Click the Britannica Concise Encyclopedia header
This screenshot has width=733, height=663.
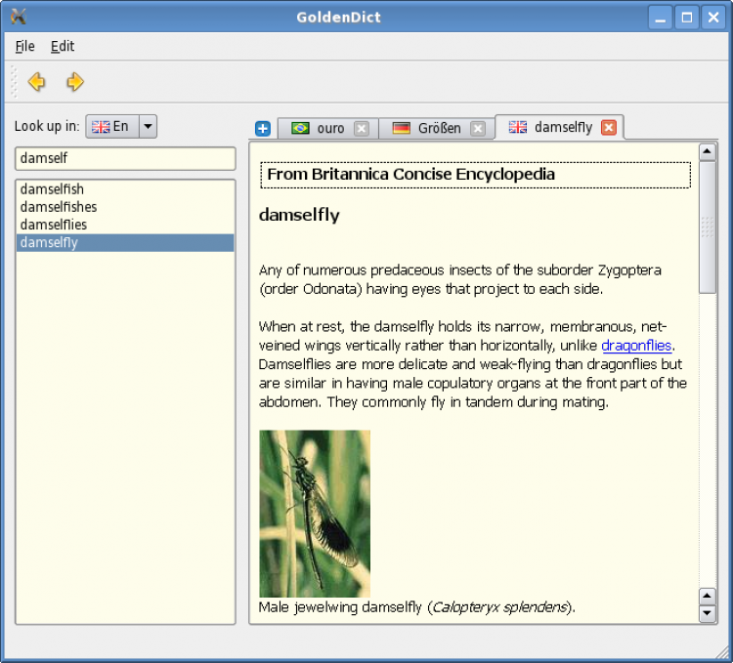click(x=475, y=175)
